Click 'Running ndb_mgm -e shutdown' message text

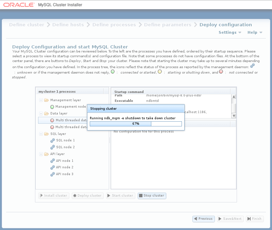click(133, 118)
